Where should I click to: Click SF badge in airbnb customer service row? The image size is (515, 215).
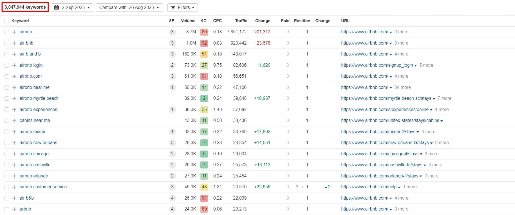pyautogui.click(x=172, y=187)
